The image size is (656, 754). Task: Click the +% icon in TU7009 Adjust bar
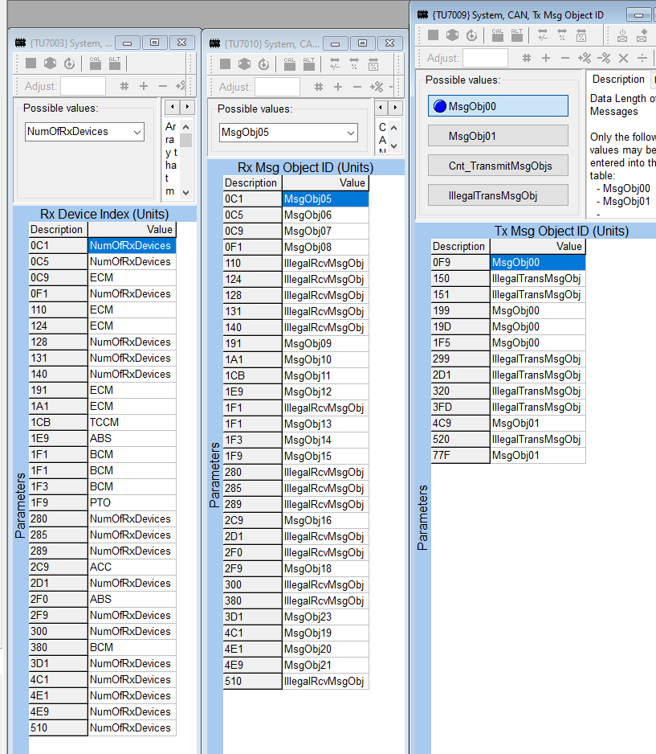click(585, 58)
